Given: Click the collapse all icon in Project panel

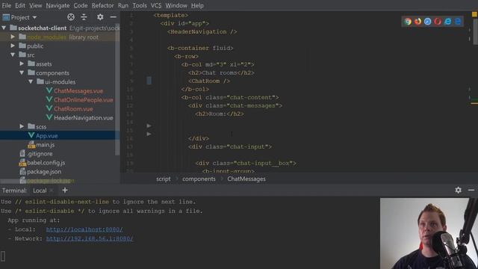Looking at the screenshot, I should tap(84, 17).
